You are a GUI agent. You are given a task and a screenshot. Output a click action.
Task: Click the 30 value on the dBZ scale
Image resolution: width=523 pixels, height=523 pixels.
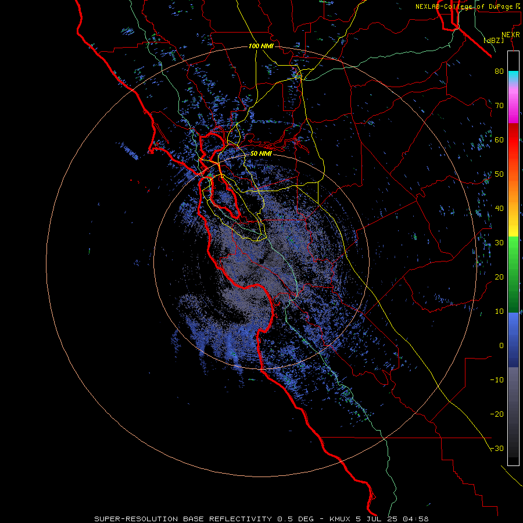(x=499, y=243)
